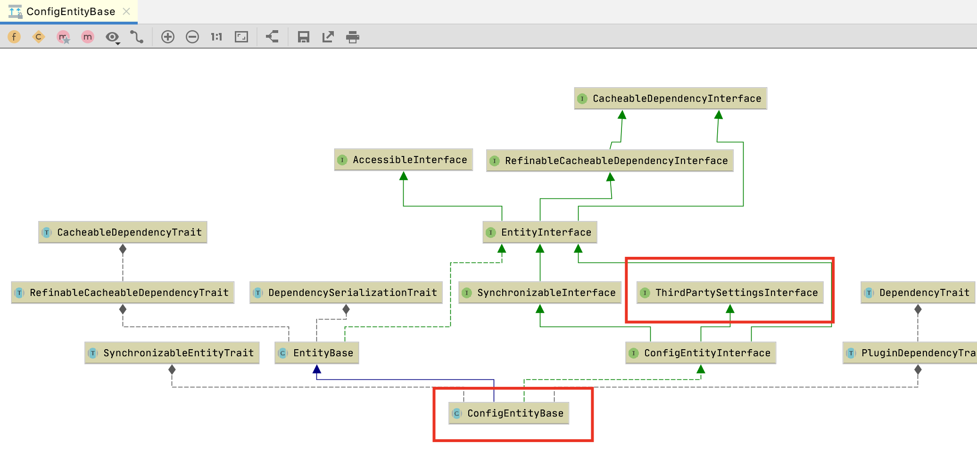Export diagram to file icon

pyautogui.click(x=328, y=37)
